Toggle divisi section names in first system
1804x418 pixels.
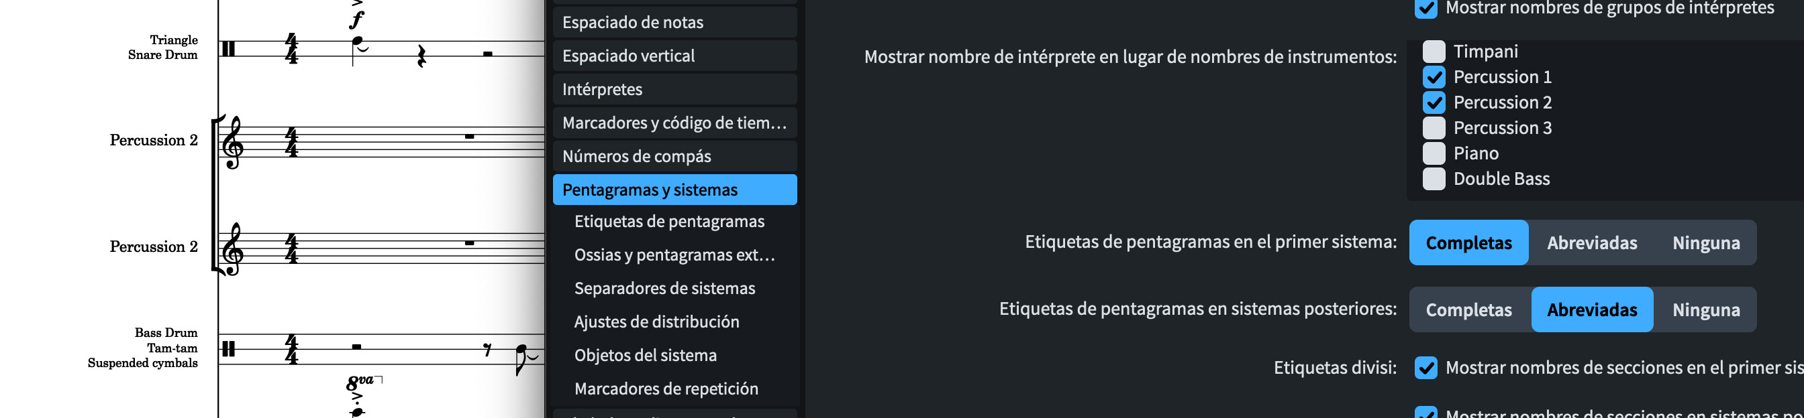pyautogui.click(x=1426, y=368)
